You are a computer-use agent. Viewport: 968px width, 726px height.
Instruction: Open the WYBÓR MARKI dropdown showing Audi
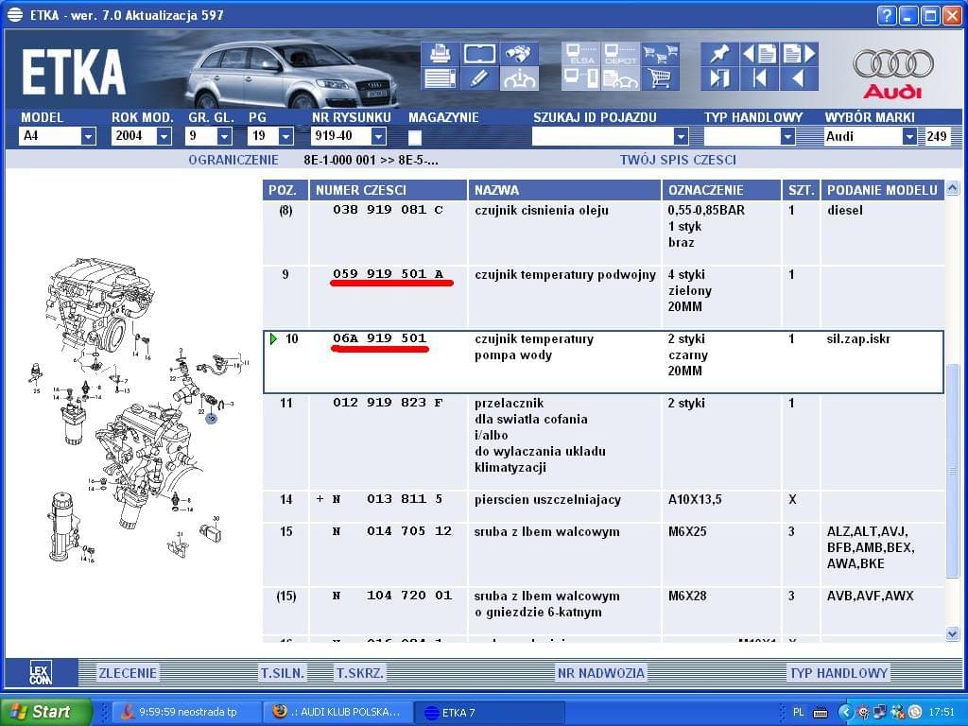(909, 136)
